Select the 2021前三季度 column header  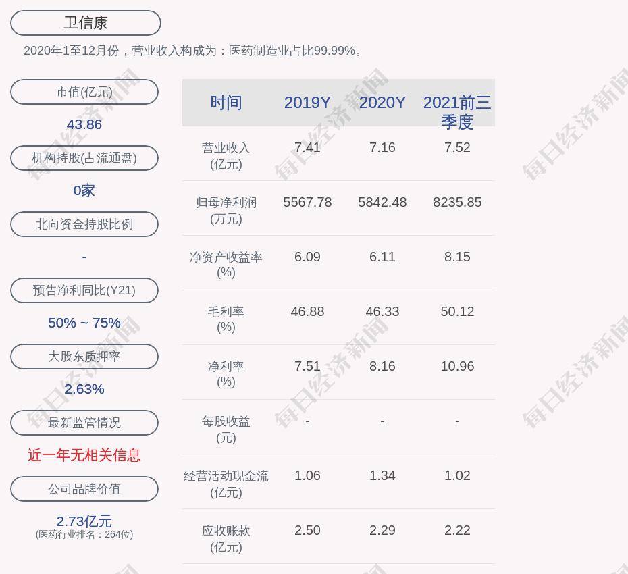[x=457, y=111]
